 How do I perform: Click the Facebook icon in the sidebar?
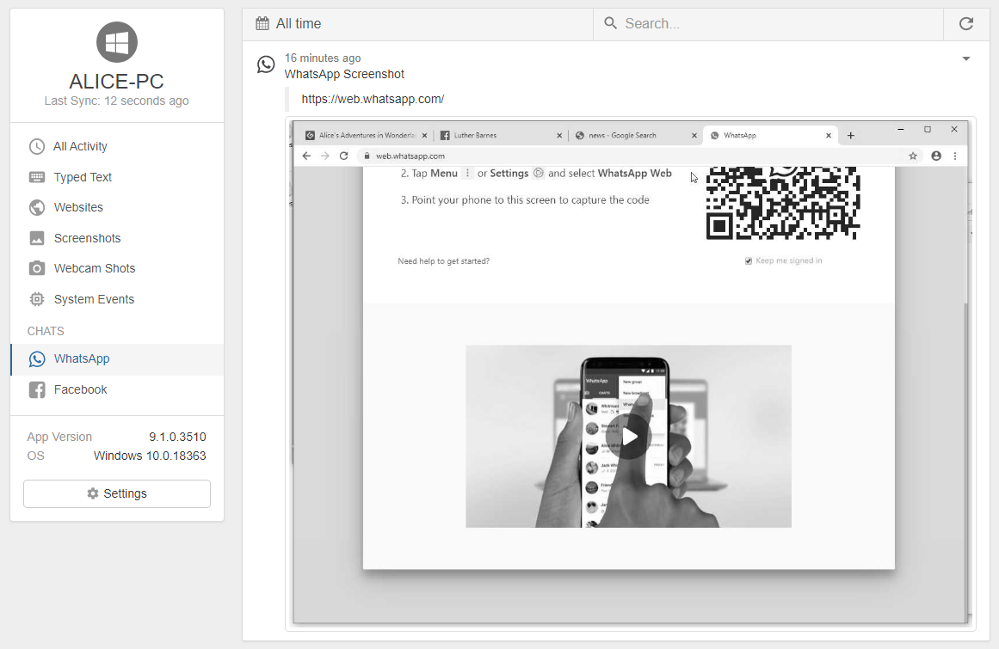(37, 389)
